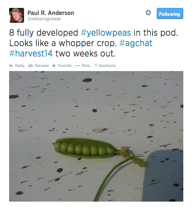Click the Reply text

[20, 66]
